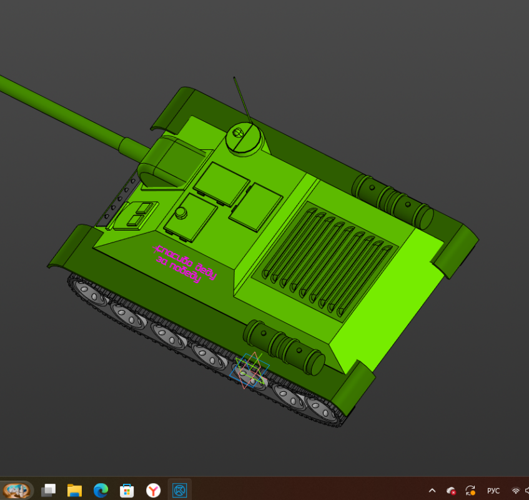529x500 pixels.
Task: Click the Task View icon
Action: click(49, 490)
